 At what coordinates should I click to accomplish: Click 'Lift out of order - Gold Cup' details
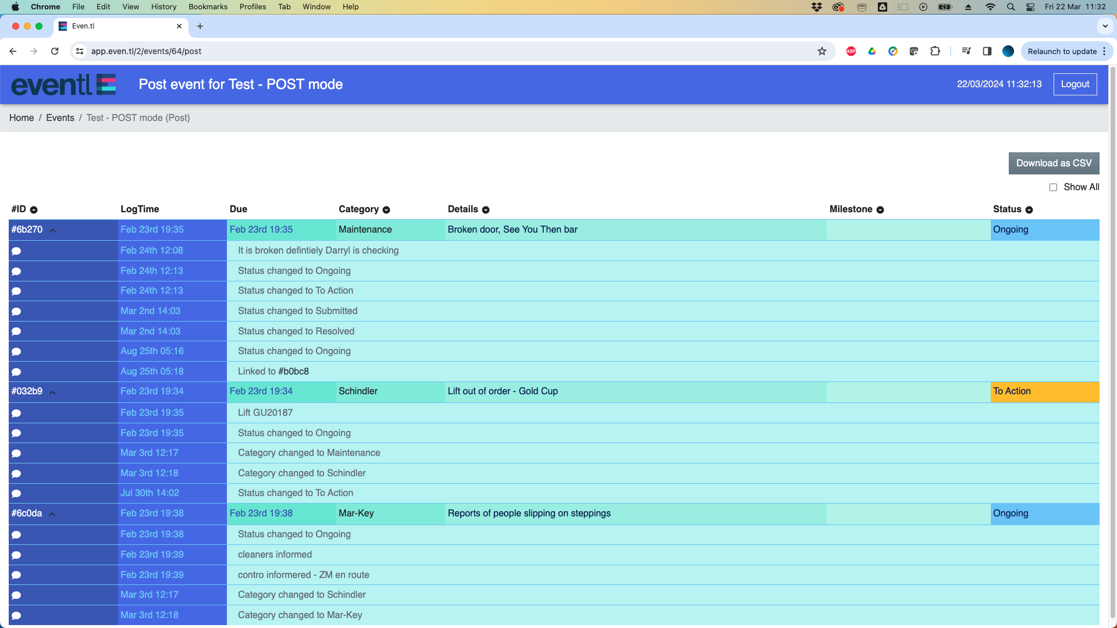click(503, 391)
